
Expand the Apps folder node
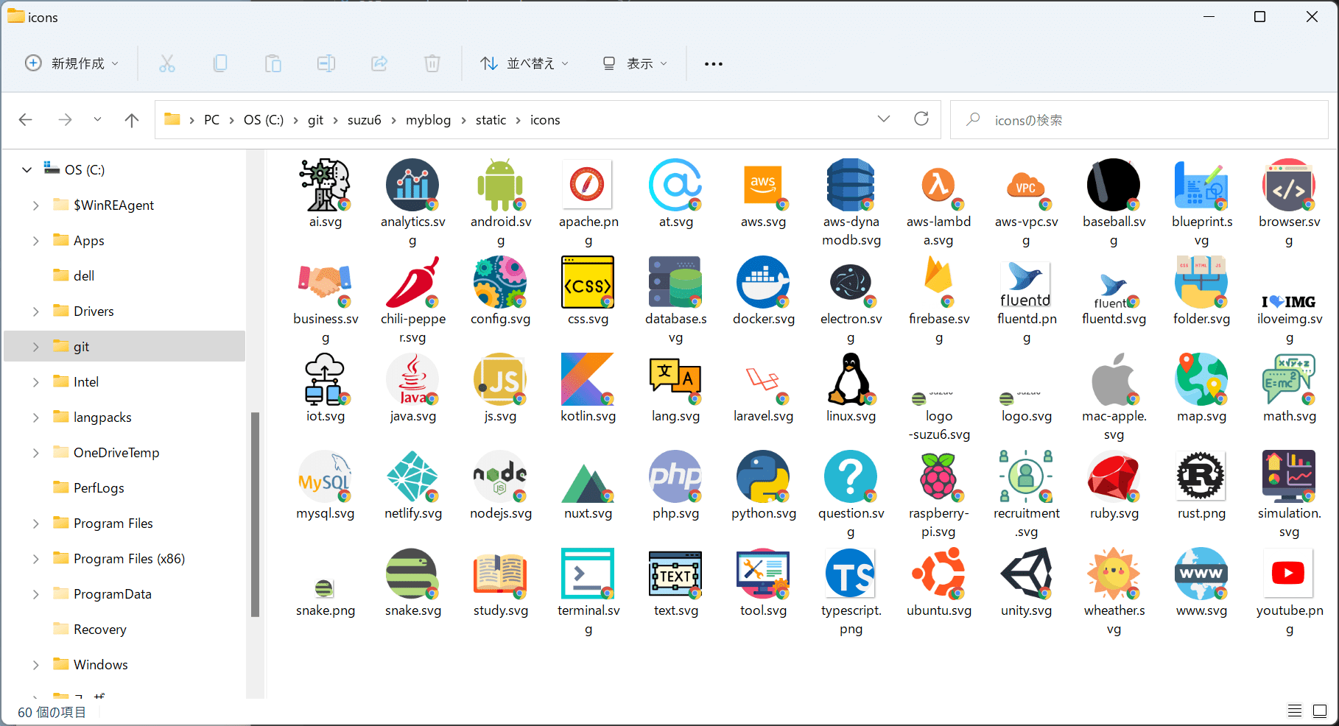[35, 241]
